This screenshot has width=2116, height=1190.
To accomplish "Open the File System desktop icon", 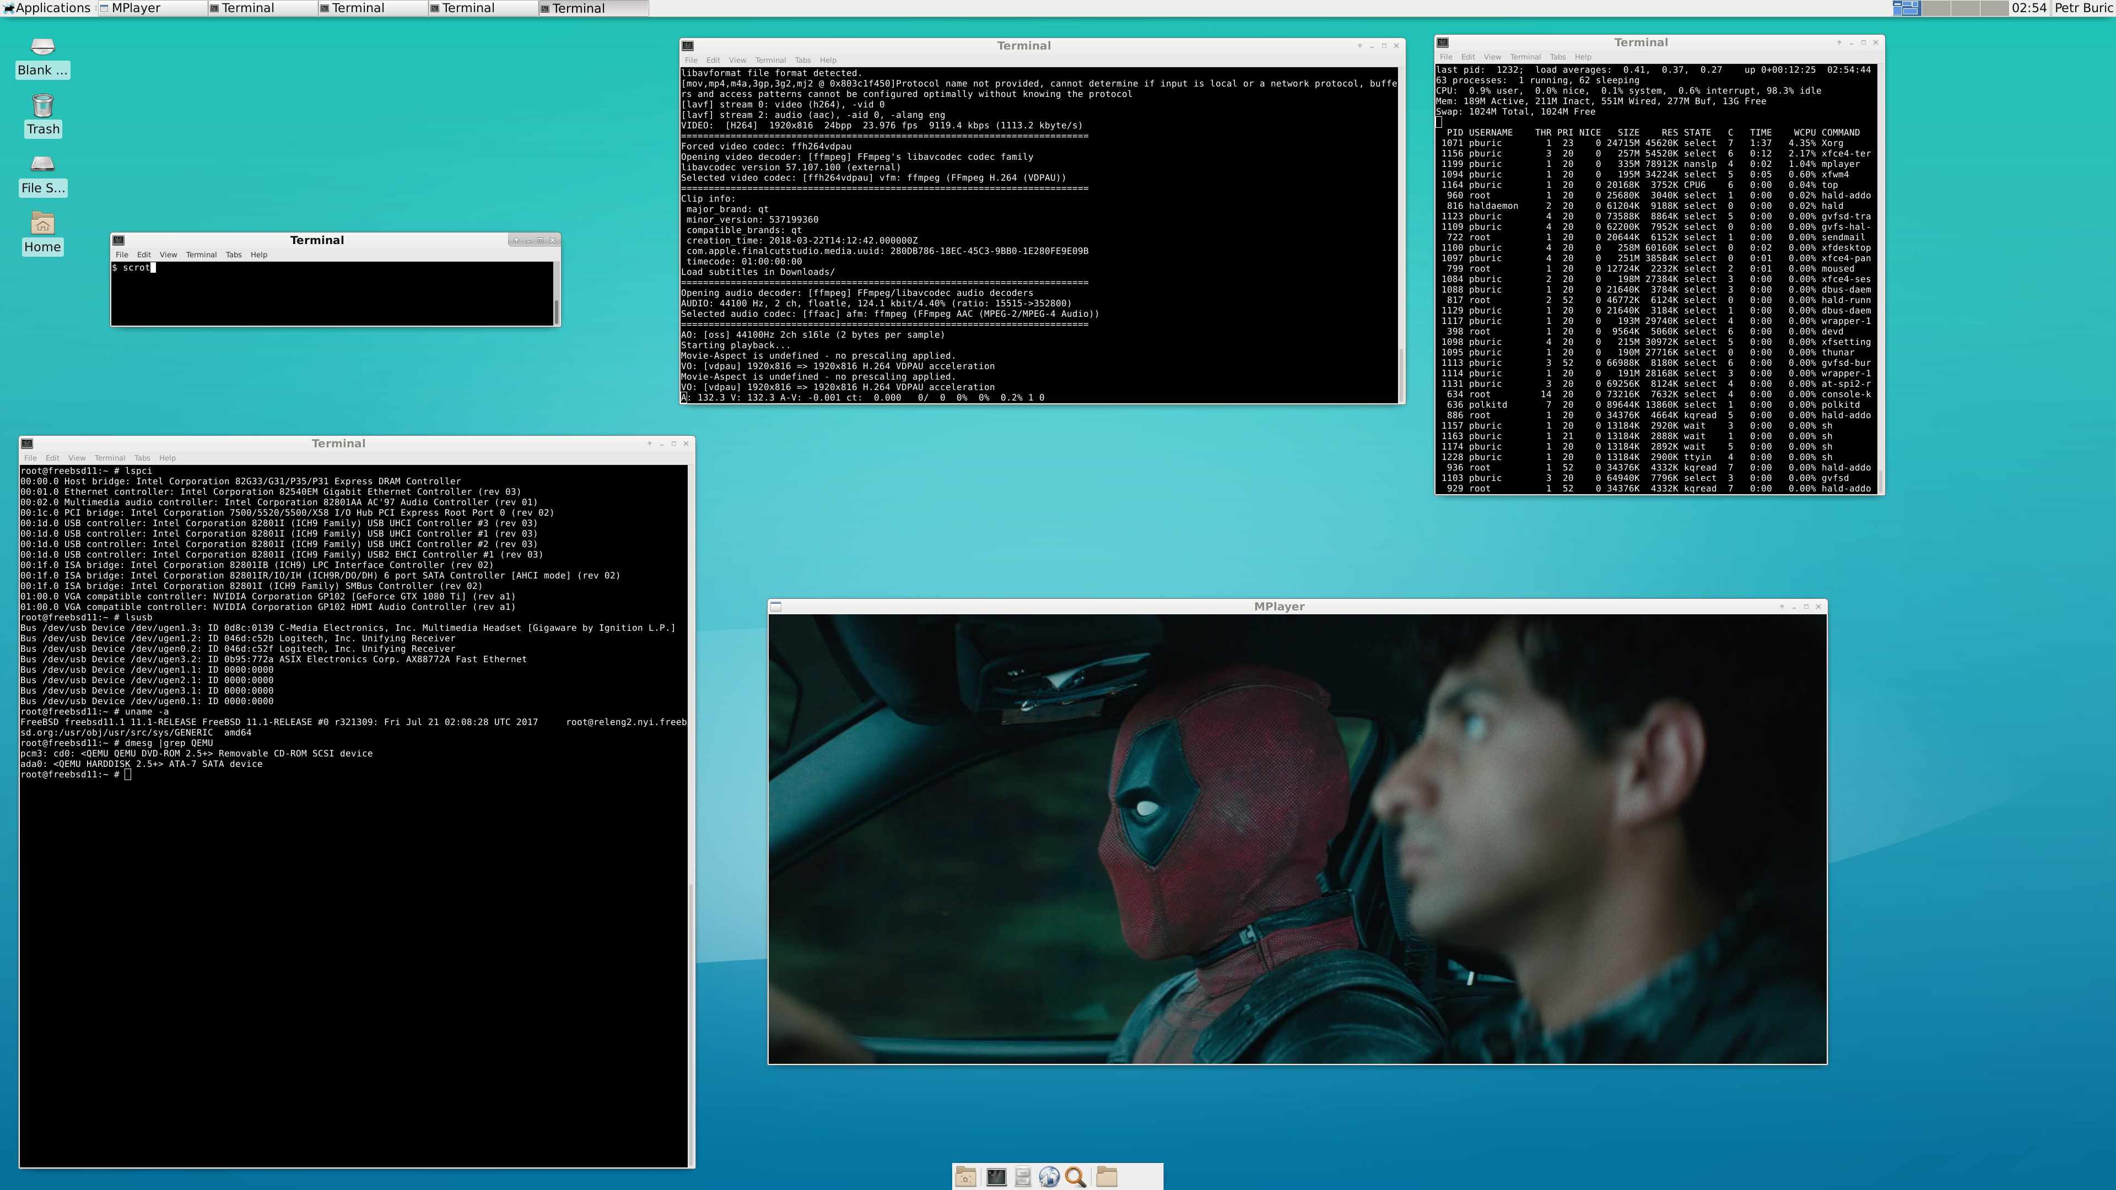I will [43, 175].
